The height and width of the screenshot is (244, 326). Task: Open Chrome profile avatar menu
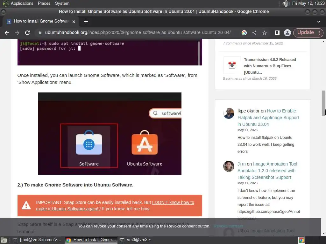click(287, 33)
